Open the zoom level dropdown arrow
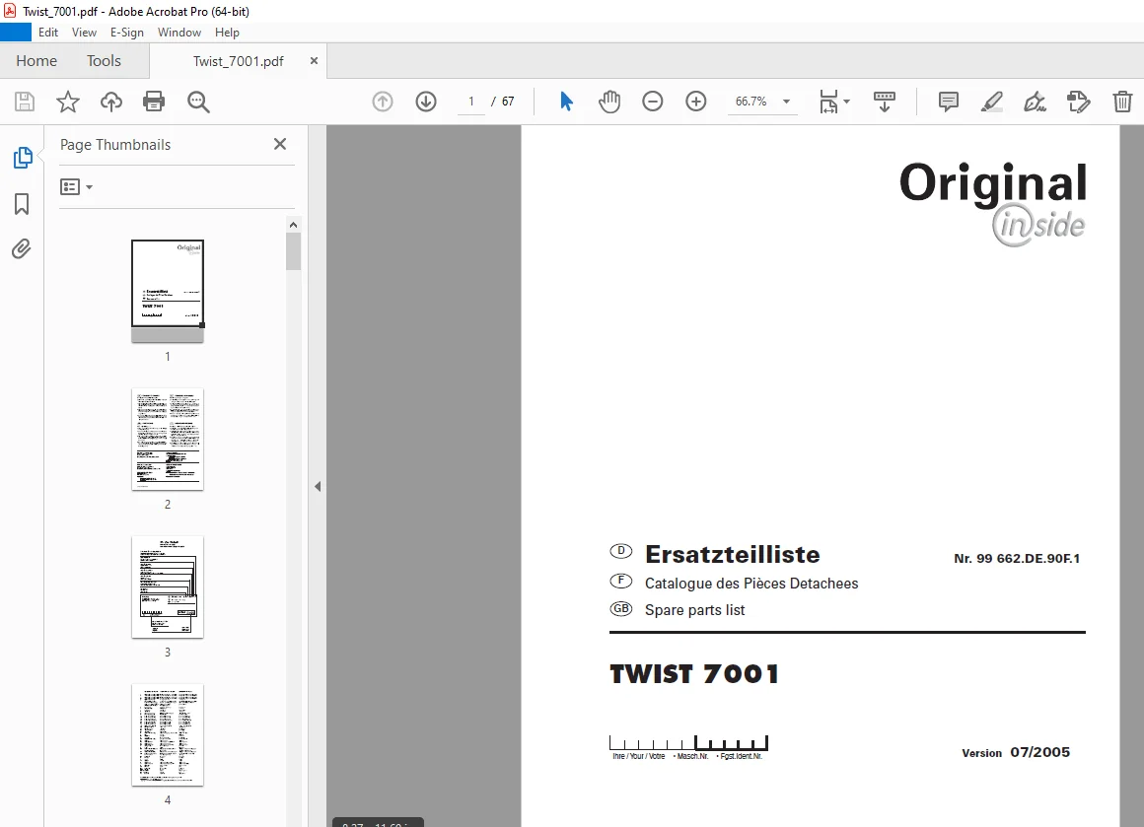Viewport: 1144px width, 827px height. 787,102
